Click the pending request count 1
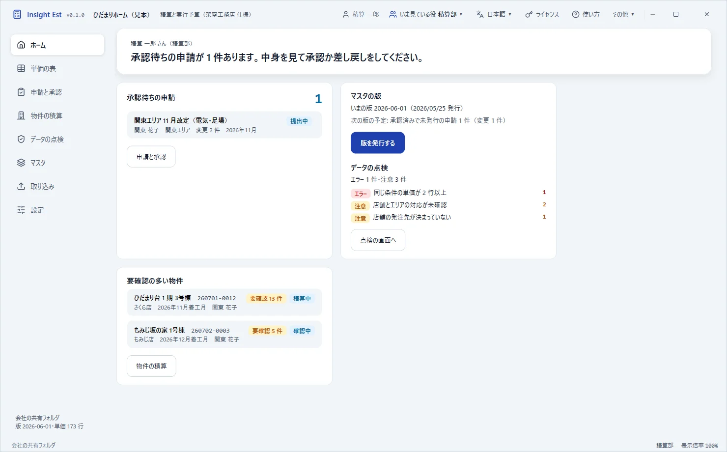Screen dimensions: 727x452 [318, 99]
